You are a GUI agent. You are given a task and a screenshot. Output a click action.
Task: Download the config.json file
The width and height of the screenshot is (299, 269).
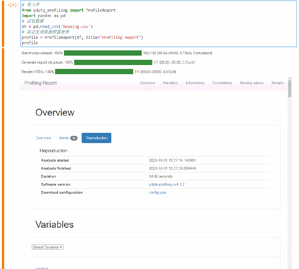pos(158,192)
